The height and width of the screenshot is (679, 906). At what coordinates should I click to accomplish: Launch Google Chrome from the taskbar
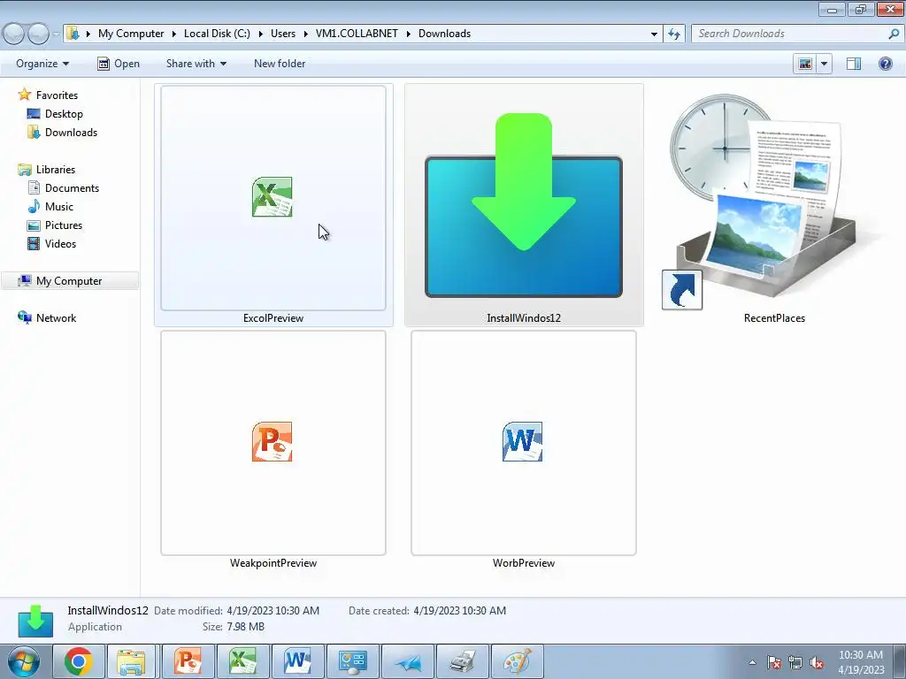[x=79, y=661]
